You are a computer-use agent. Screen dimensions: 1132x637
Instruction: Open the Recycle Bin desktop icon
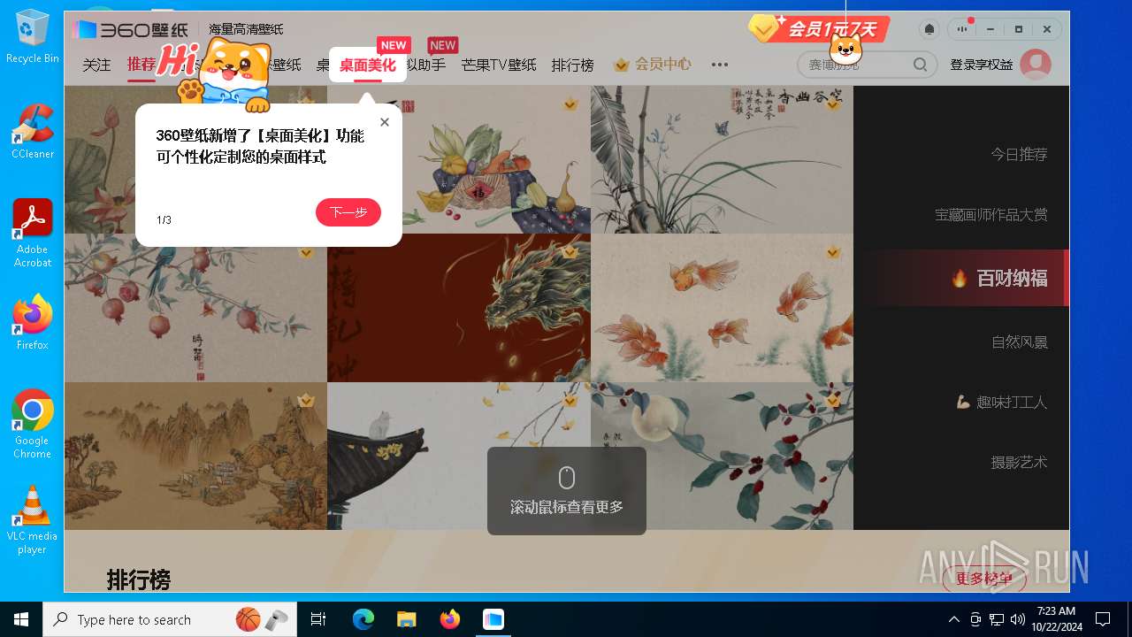32,37
